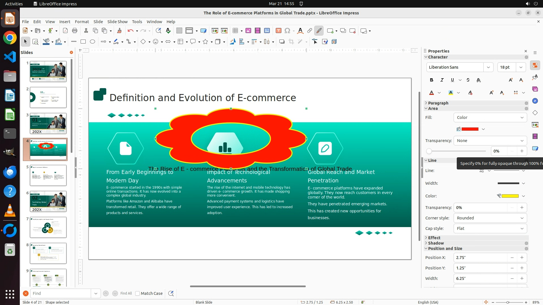The height and width of the screenshot is (305, 543).
Task: Click the Crop Image tool icon
Action: point(291,42)
